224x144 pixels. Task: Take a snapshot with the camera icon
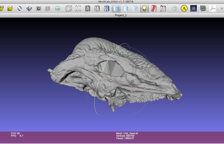coord(39,9)
